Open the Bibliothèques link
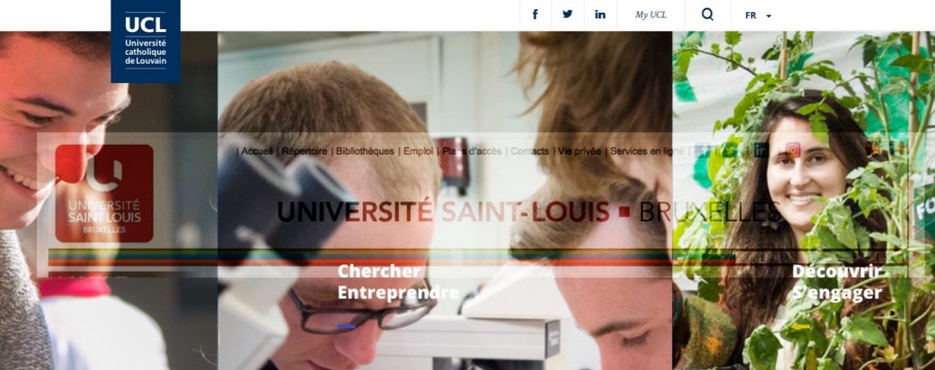This screenshot has height=370, width=935. (x=365, y=151)
